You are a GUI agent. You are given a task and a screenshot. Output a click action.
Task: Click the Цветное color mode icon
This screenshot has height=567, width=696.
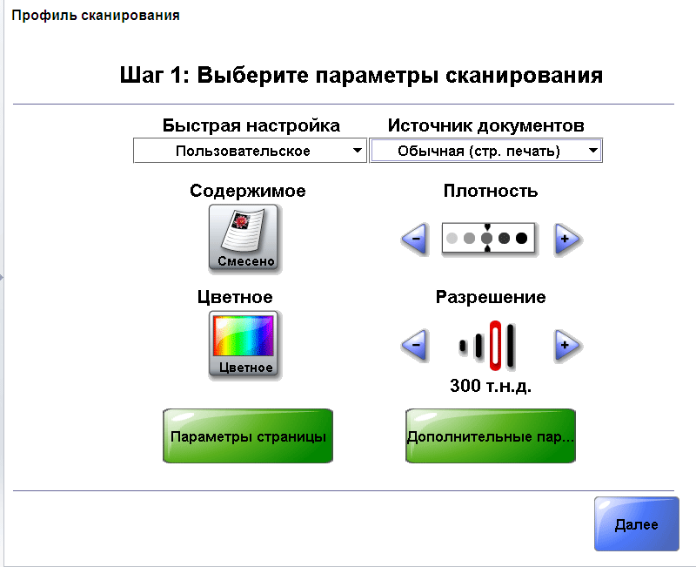tap(244, 344)
